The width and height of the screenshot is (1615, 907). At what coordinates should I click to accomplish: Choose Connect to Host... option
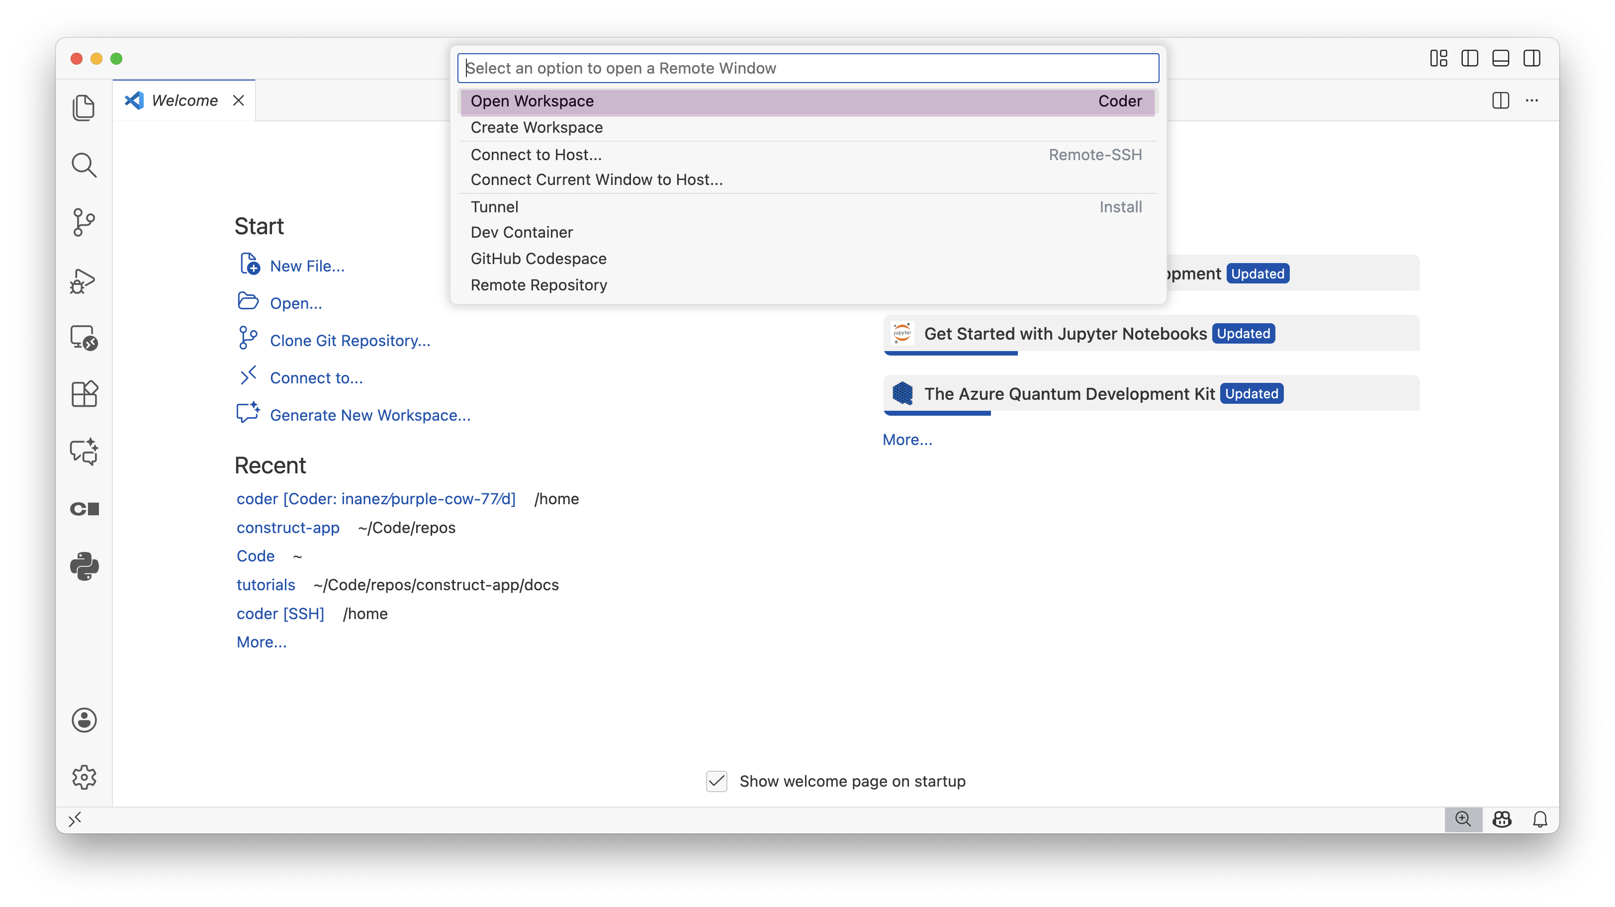tap(808, 154)
